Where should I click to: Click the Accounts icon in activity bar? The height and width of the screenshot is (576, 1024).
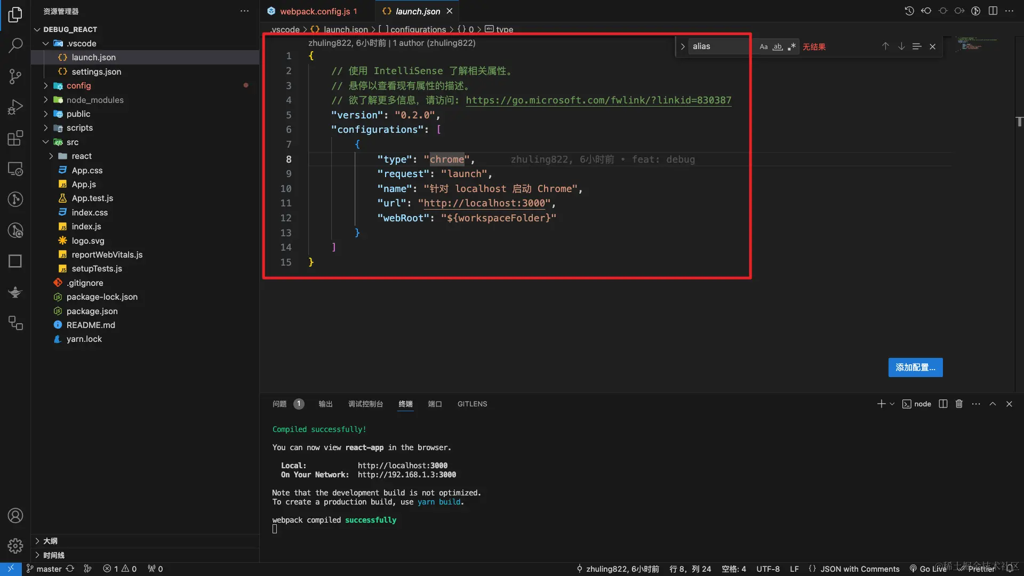(x=15, y=515)
